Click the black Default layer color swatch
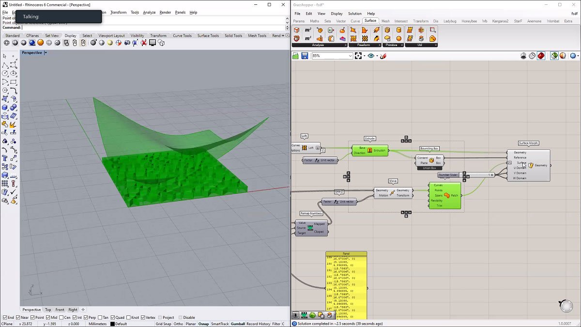Image resolution: width=581 pixels, height=327 pixels. pyautogui.click(x=112, y=324)
